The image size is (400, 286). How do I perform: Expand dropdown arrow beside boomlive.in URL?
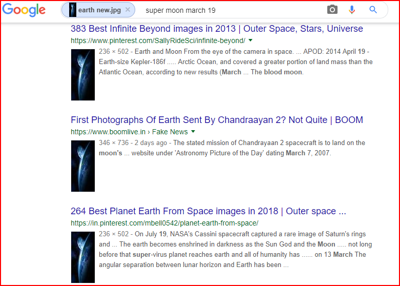coord(193,132)
